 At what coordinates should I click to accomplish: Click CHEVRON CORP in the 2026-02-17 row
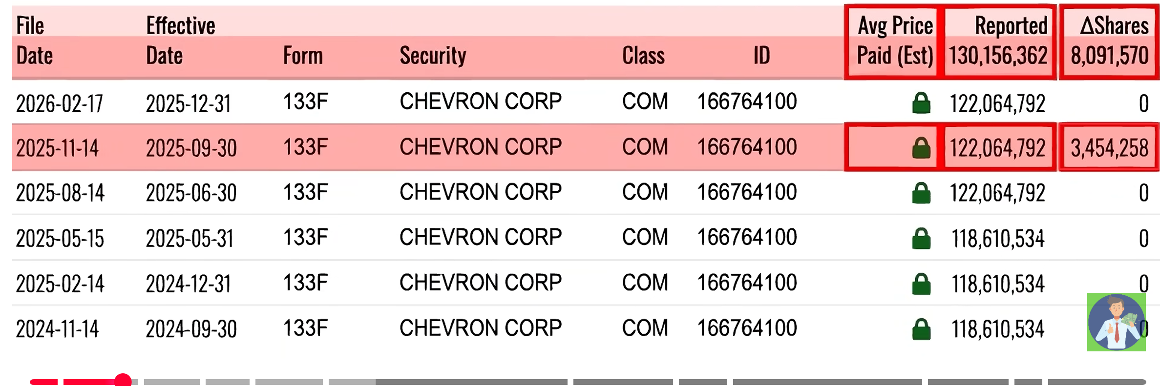click(481, 102)
